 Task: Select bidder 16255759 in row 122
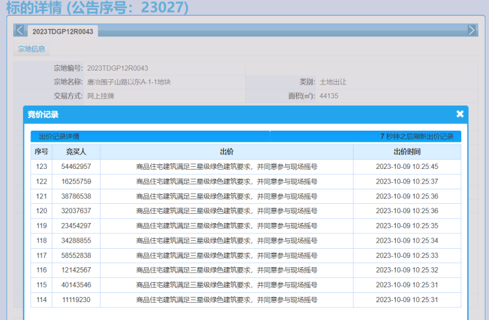pos(76,181)
